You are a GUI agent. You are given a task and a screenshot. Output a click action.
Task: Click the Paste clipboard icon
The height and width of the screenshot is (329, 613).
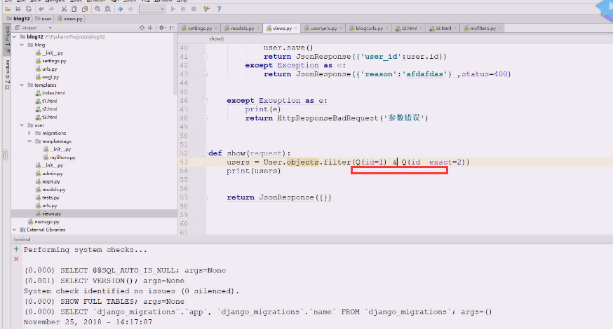[84, 9]
